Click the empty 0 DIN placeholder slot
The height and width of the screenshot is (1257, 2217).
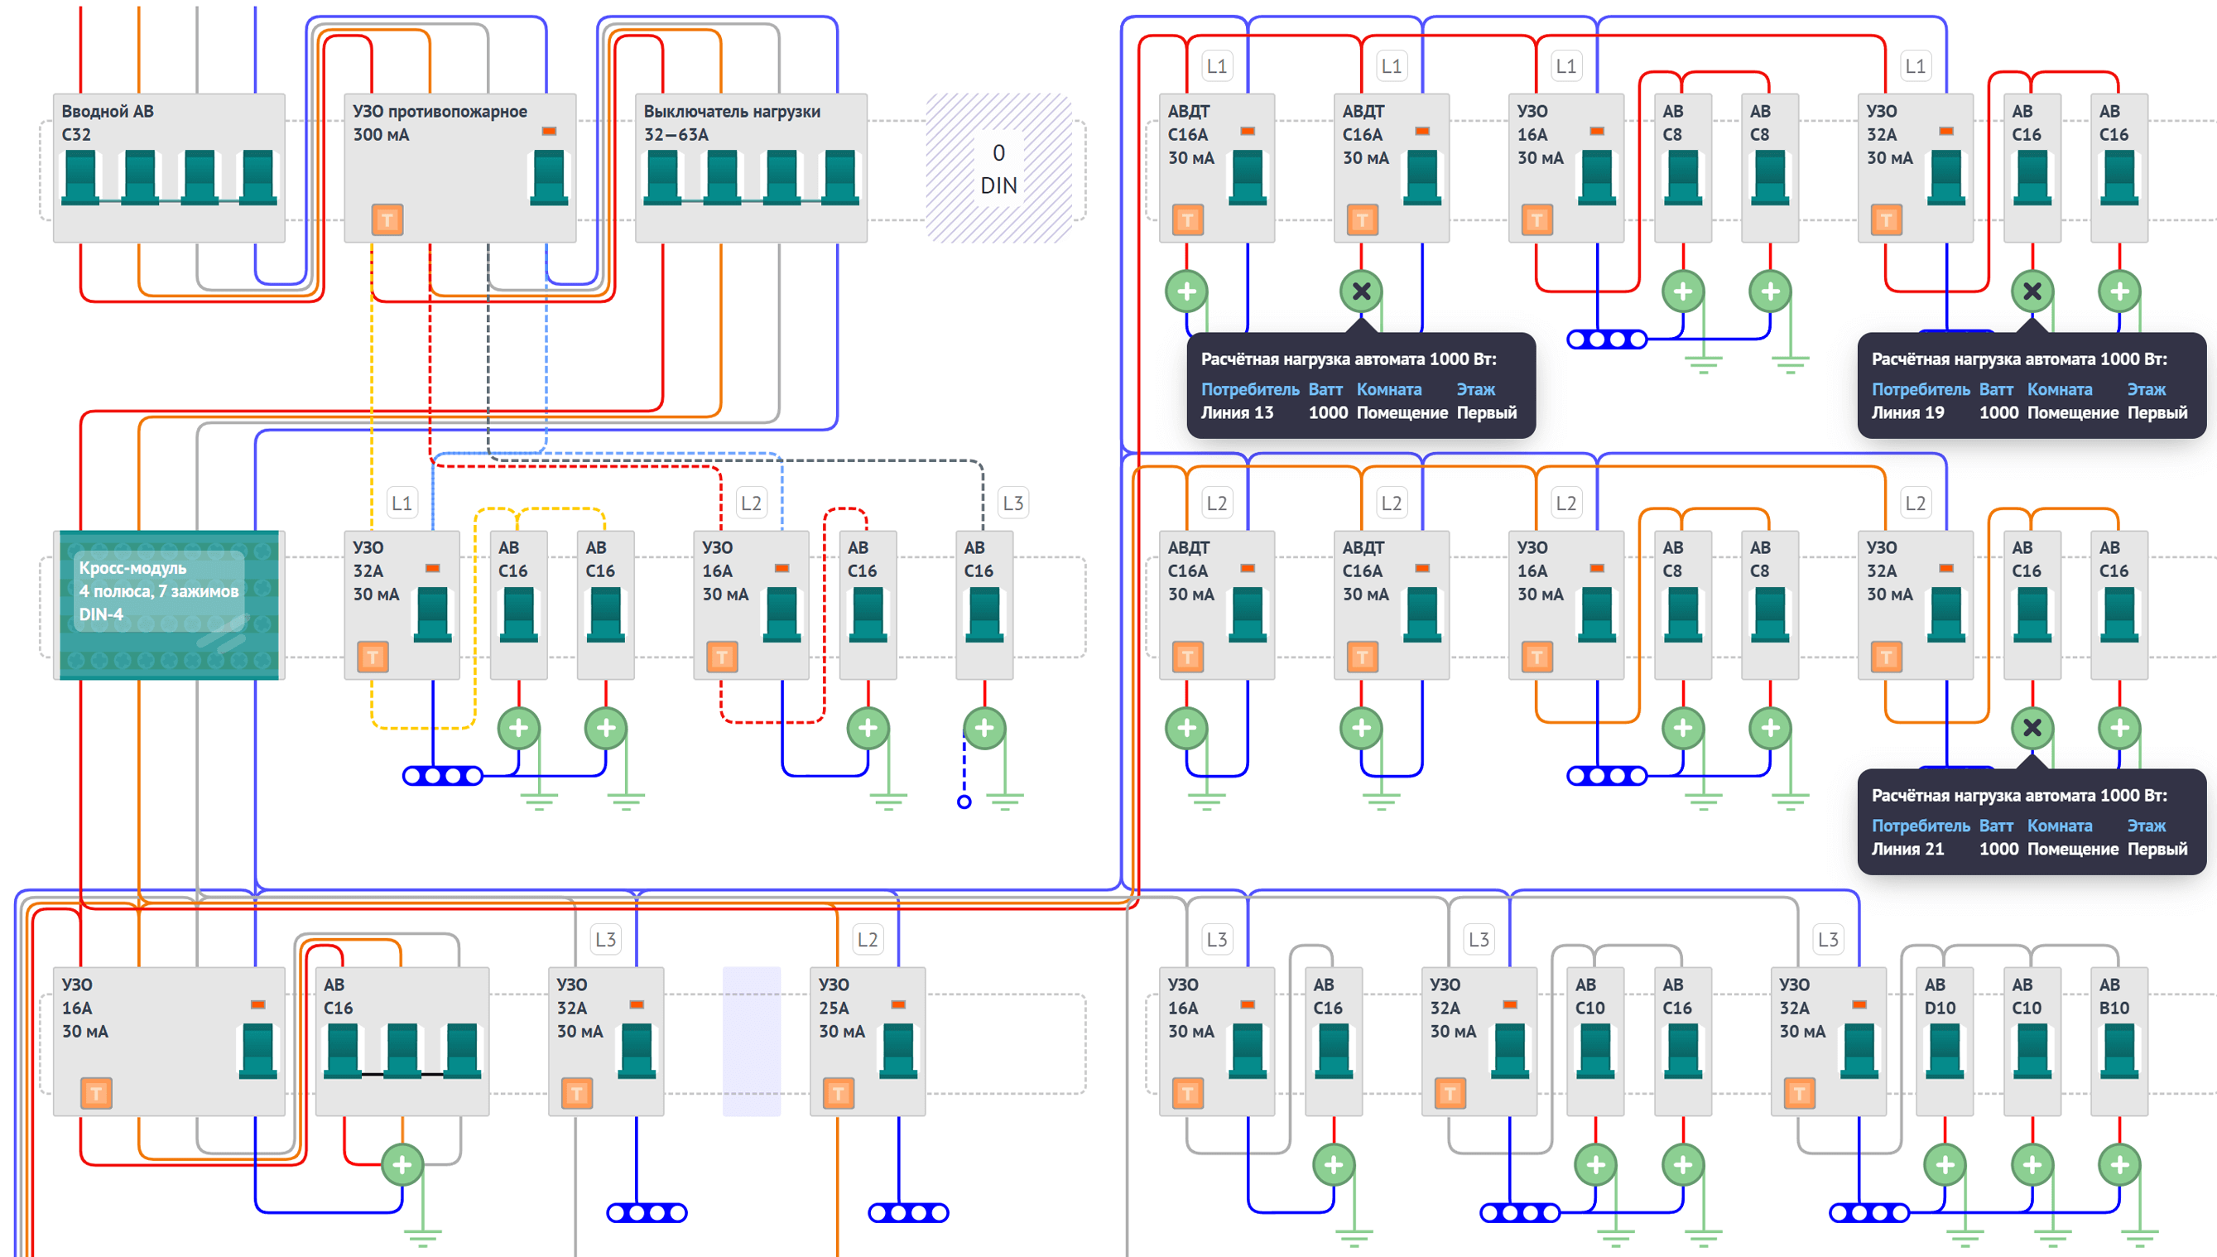point(998,168)
